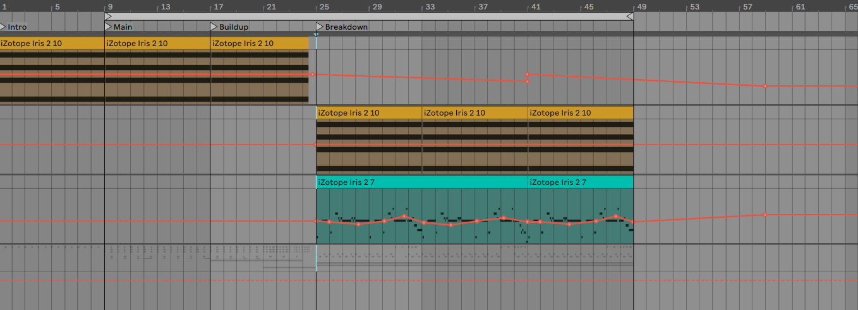Select the fourth-track MIDI clip starting at bar 25
The height and width of the screenshot is (310, 858).
click(x=474, y=259)
